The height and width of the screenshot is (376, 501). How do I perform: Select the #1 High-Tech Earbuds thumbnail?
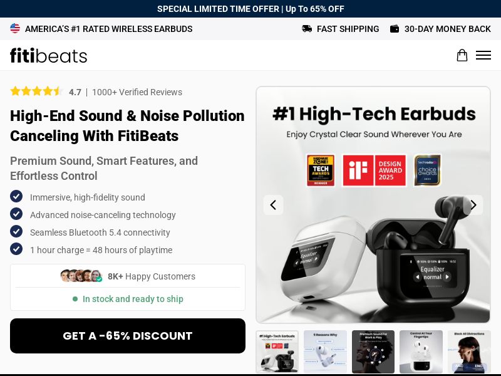click(x=277, y=352)
